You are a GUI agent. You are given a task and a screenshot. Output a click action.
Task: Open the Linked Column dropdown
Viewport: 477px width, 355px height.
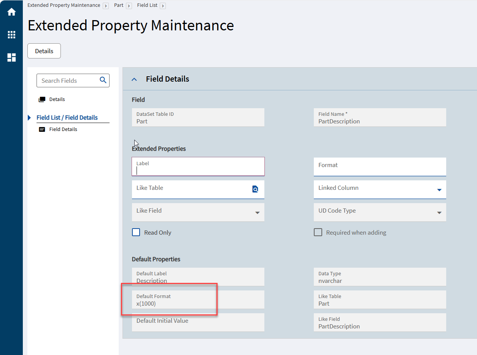439,190
